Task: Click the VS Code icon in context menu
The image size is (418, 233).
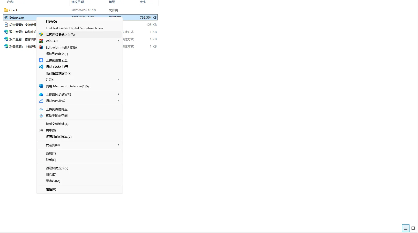Action: point(41,67)
